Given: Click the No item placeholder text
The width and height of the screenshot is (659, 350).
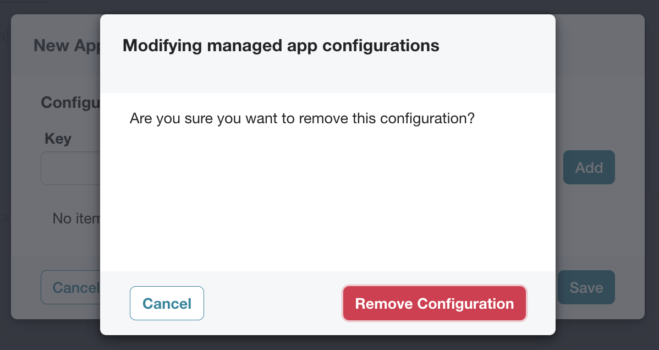Looking at the screenshot, I should pos(76,218).
